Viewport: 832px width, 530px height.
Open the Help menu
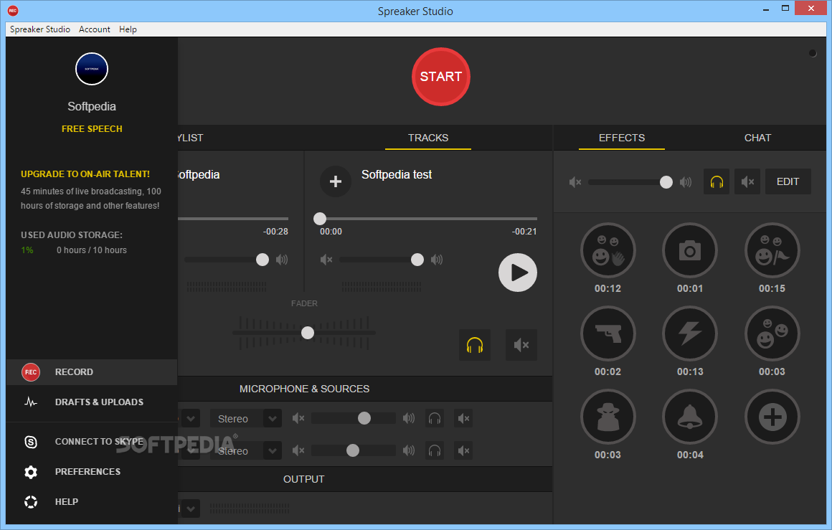[x=128, y=29]
